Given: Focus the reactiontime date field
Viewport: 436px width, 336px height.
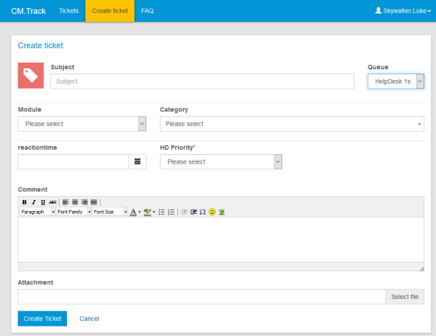Looking at the screenshot, I should click(x=73, y=161).
